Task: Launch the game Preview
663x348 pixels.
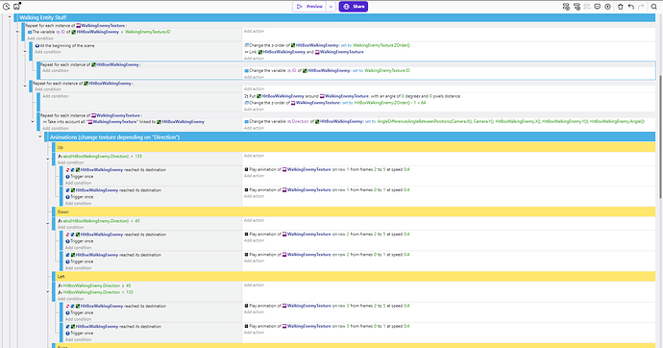Action: click(x=309, y=7)
